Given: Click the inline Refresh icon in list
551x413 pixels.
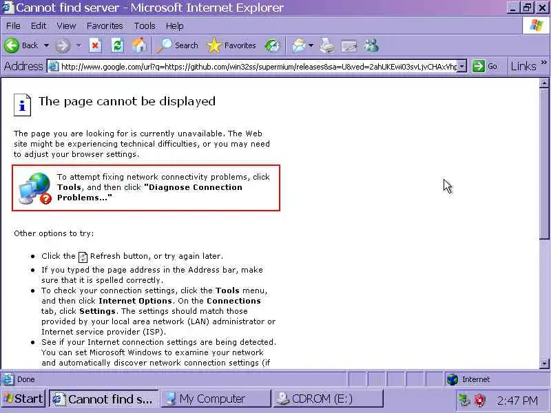Looking at the screenshot, I should (83, 257).
